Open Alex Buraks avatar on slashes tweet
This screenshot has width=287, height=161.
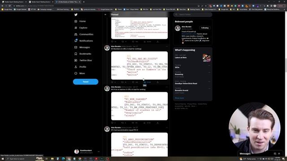click(x=107, y=89)
